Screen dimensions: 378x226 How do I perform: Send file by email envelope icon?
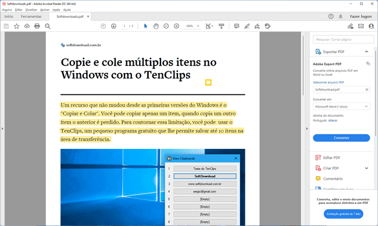[x=361, y=26]
